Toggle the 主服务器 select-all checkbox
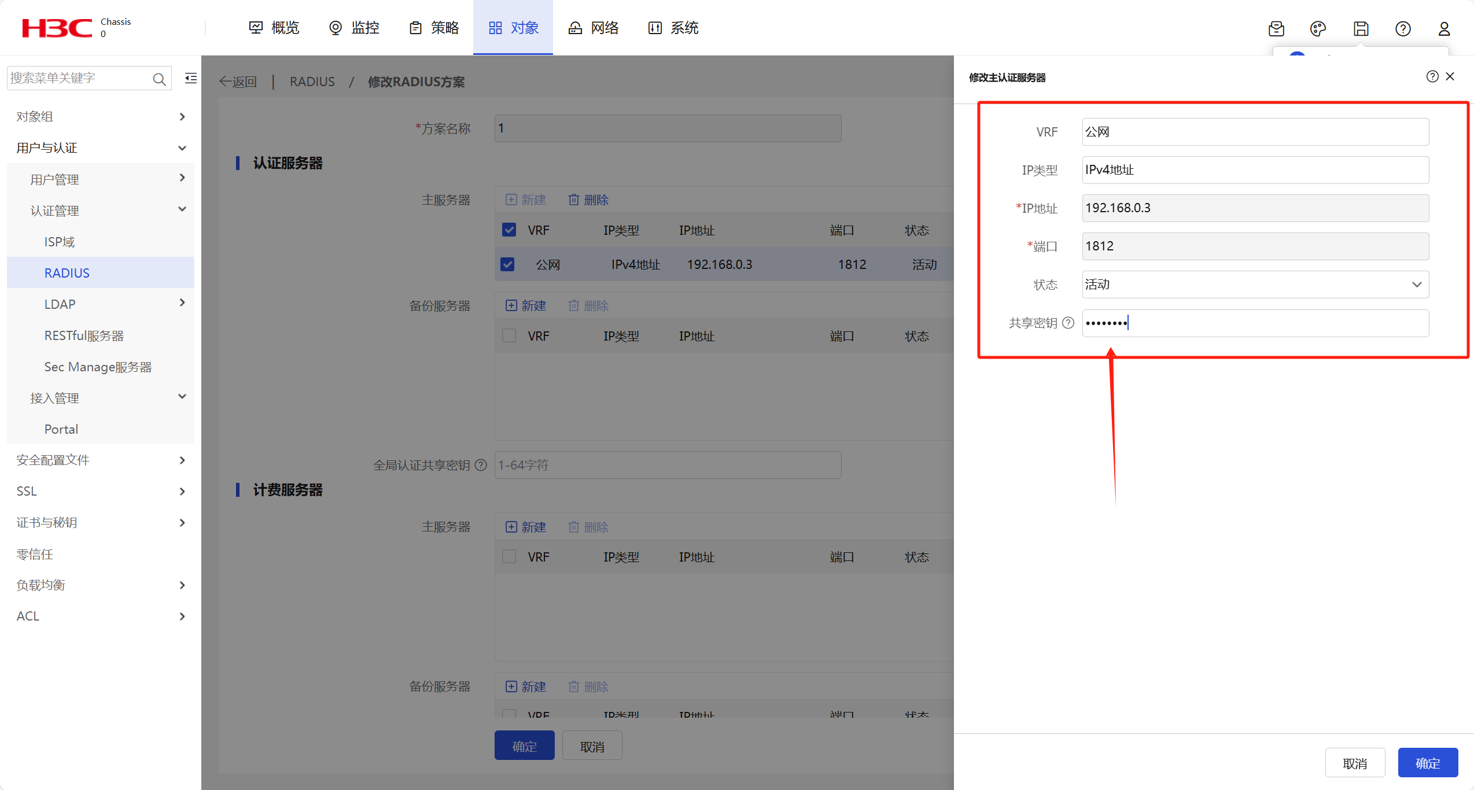The image size is (1474, 790). tap(508, 230)
